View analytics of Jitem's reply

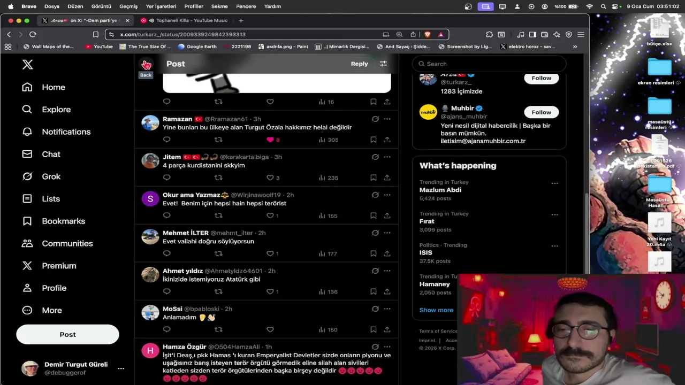tap(329, 178)
